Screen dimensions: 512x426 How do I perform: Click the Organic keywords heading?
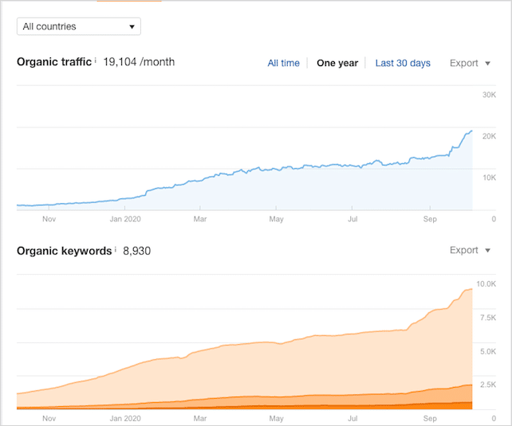coord(64,251)
